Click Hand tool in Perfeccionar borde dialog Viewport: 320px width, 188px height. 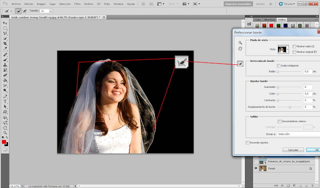coord(240,49)
